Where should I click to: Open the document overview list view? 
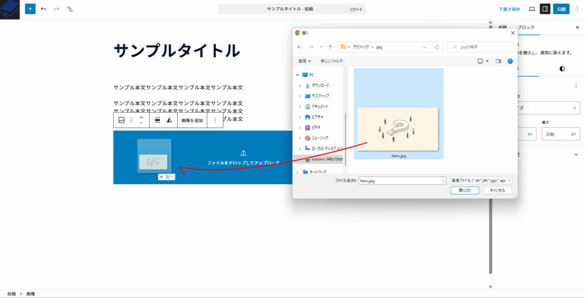pos(70,9)
